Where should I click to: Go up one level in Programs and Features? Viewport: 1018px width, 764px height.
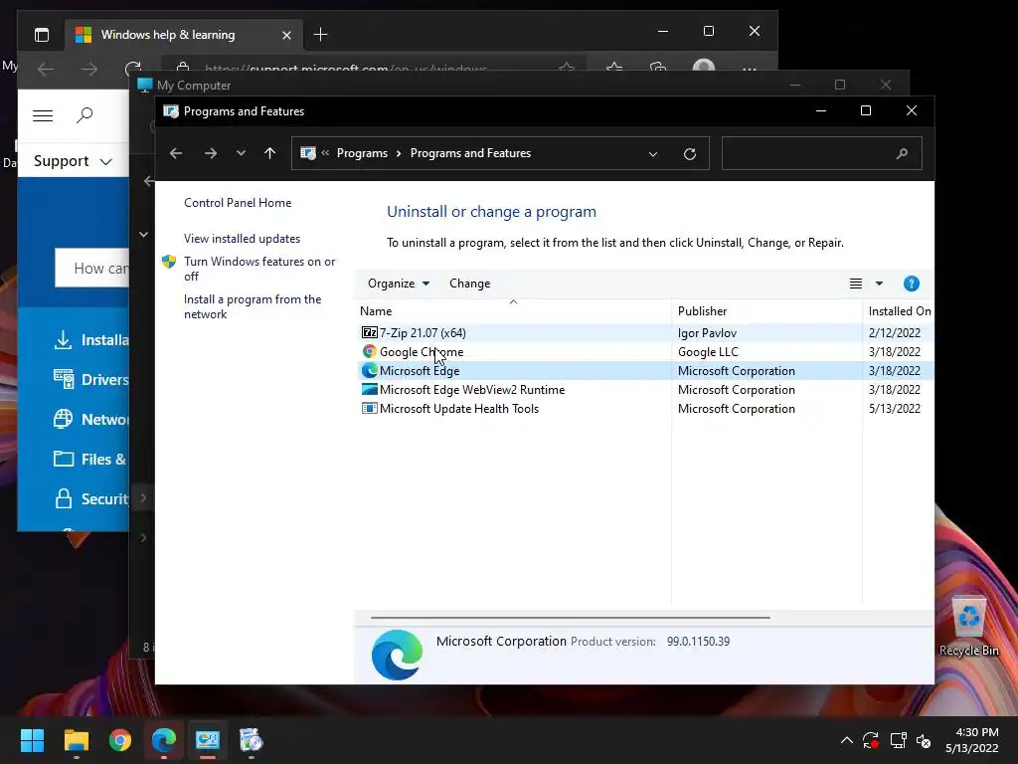[x=270, y=153]
